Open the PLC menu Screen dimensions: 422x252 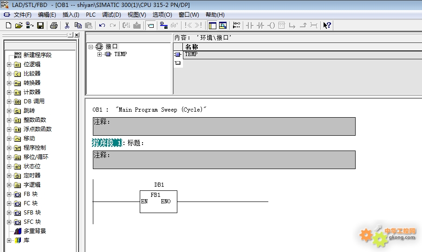pos(91,15)
